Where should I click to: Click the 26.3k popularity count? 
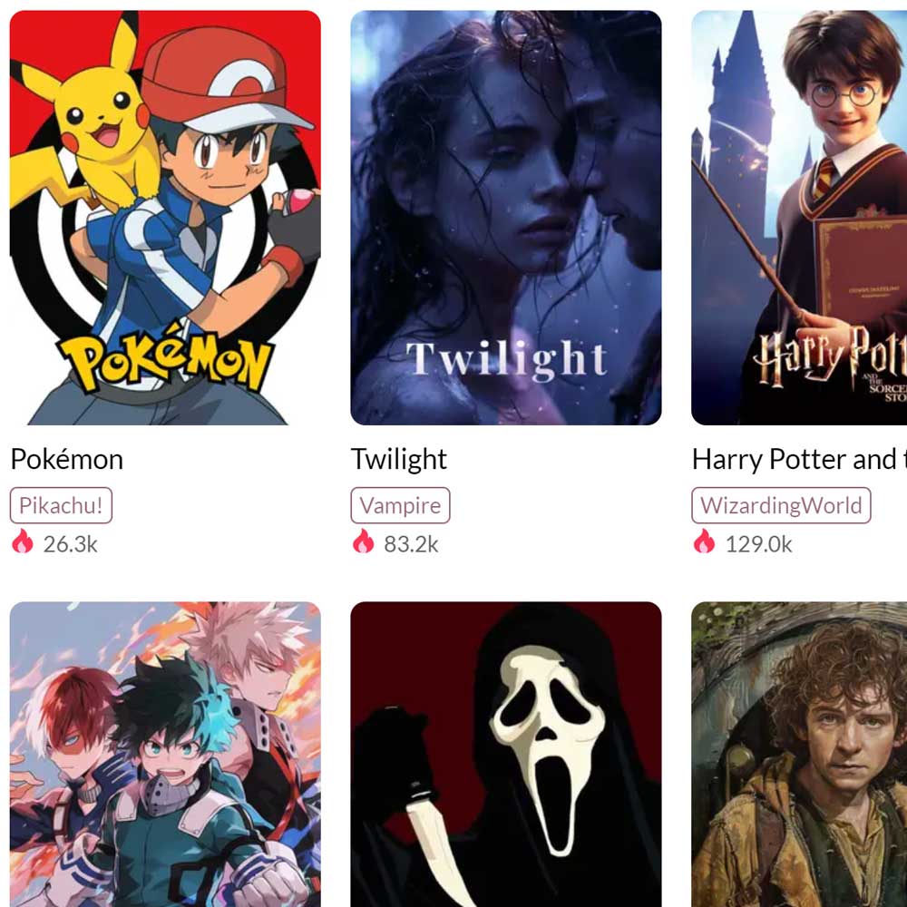pyautogui.click(x=71, y=544)
